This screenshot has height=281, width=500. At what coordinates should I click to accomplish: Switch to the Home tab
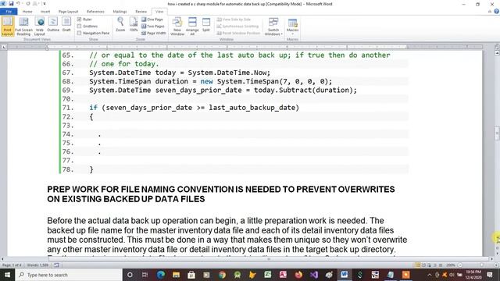(27, 12)
